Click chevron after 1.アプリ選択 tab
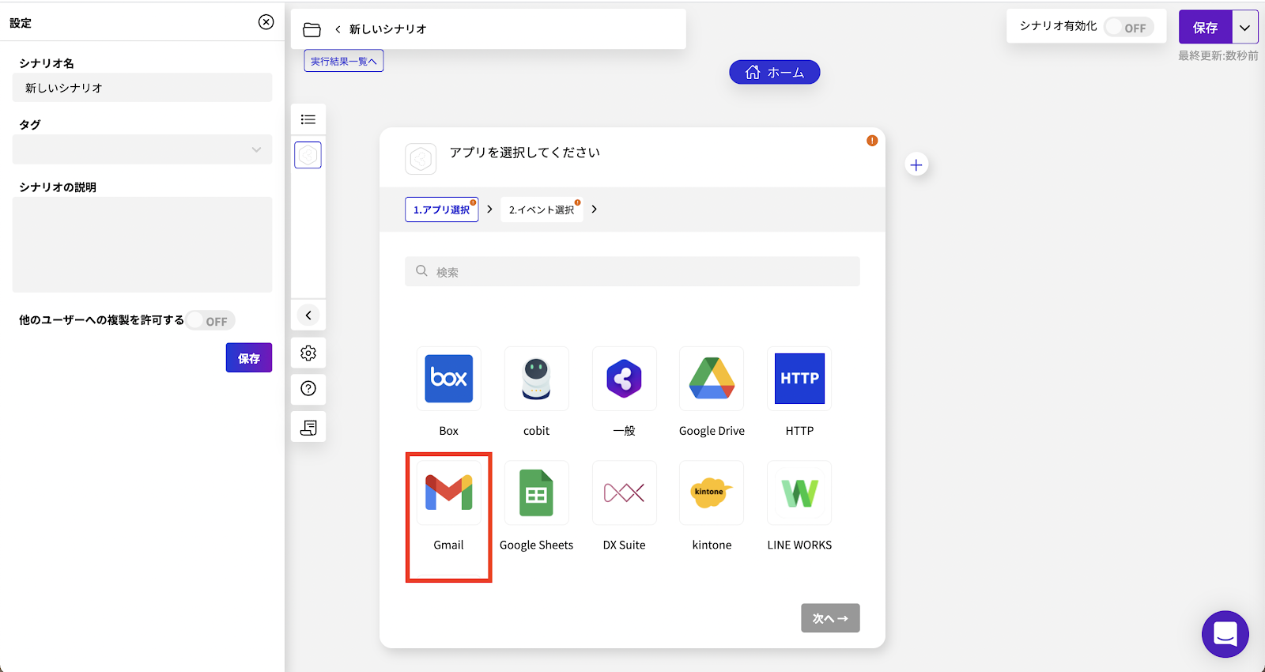 490,209
